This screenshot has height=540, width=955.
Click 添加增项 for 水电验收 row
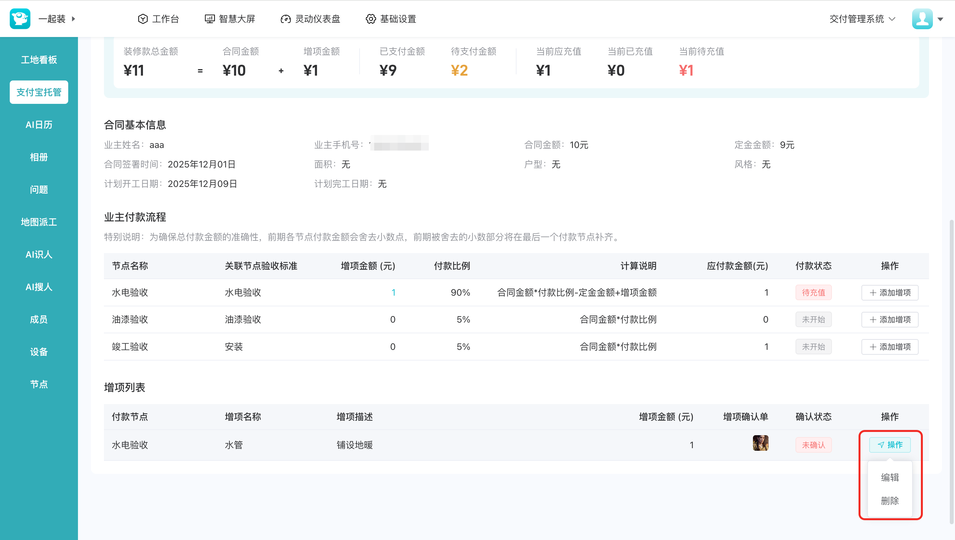click(x=890, y=293)
